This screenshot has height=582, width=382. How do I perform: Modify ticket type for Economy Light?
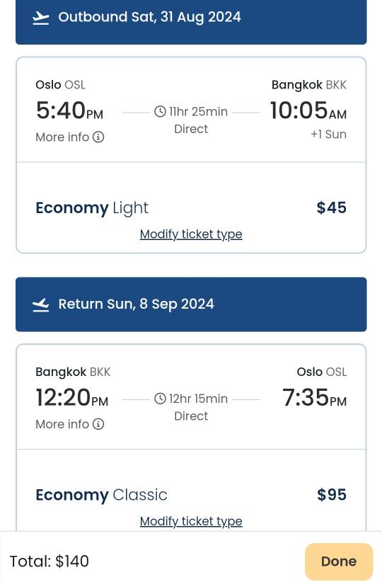point(191,234)
